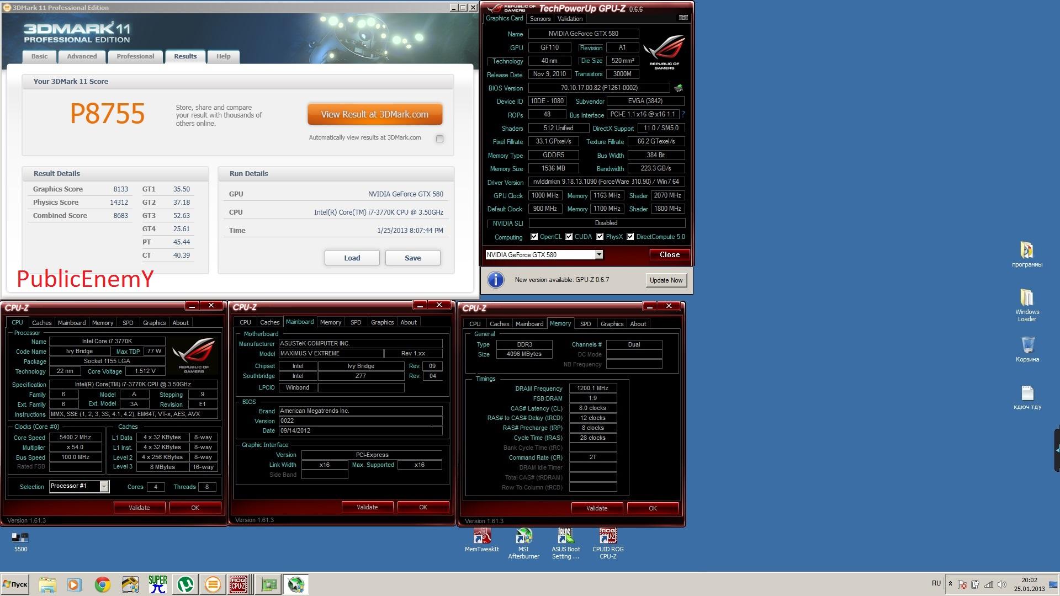Screen dimensions: 1060x596
Task: Click View Result at 3DMark.com button
Action: 375,114
